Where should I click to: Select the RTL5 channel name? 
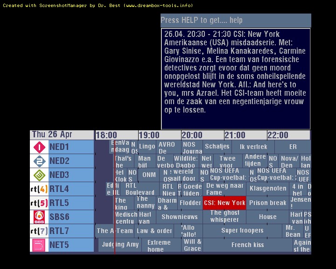tap(71, 203)
